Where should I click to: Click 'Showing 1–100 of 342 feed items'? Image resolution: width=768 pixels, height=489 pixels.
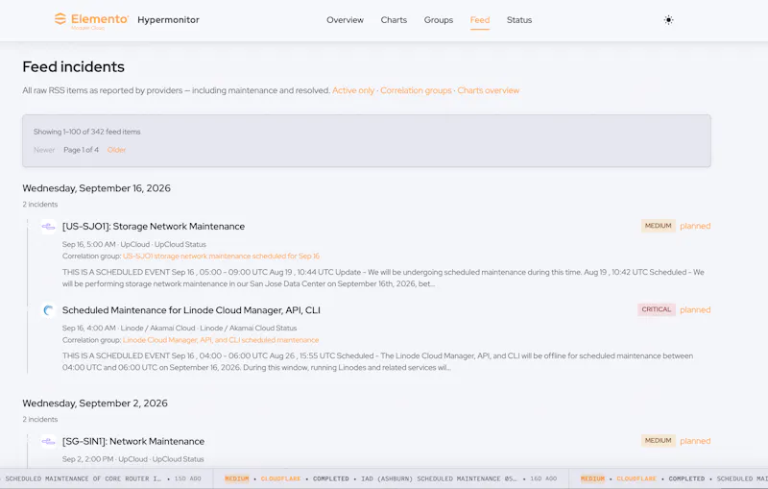coord(86,132)
